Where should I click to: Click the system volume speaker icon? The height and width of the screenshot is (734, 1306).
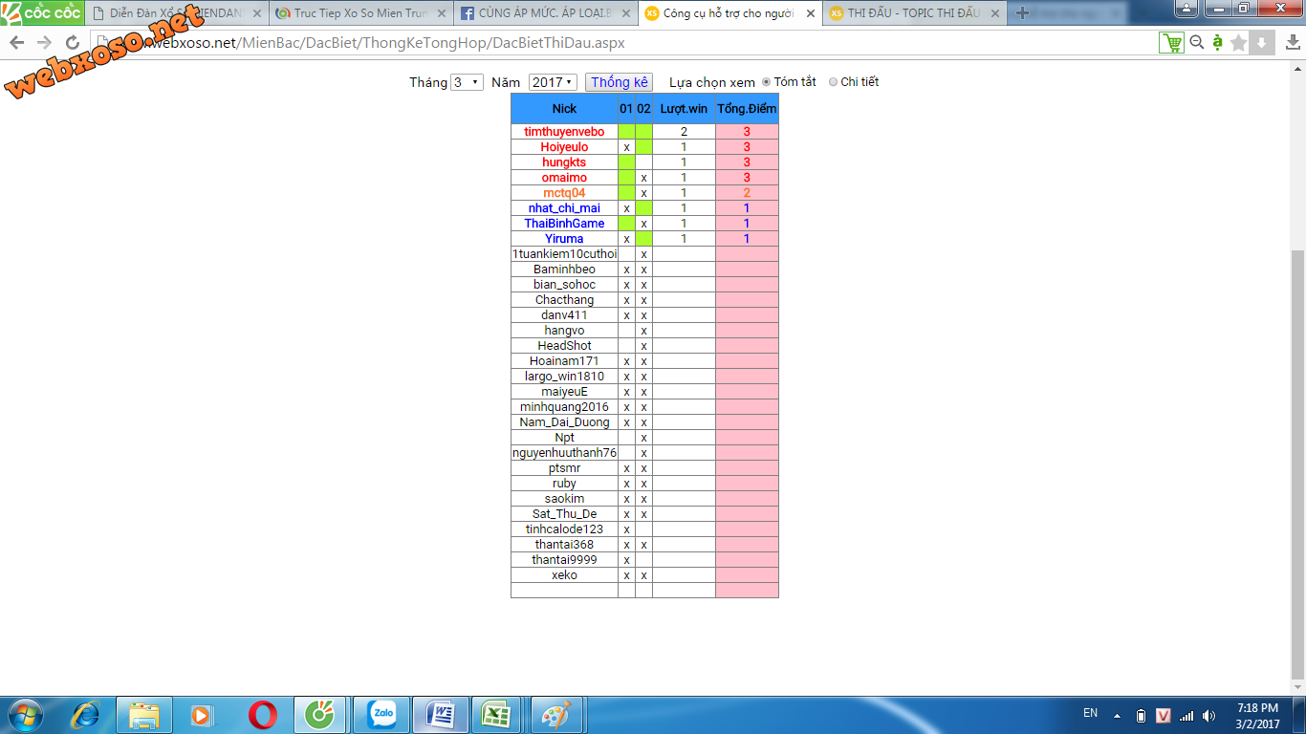coord(1209,715)
